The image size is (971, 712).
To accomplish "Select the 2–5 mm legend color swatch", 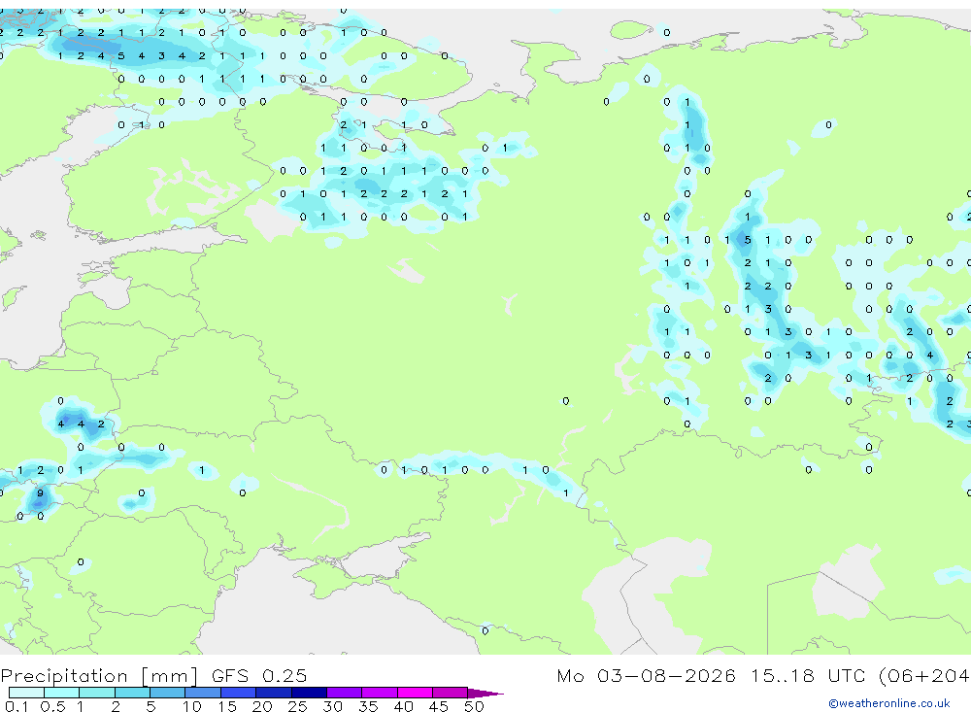I will (x=132, y=693).
